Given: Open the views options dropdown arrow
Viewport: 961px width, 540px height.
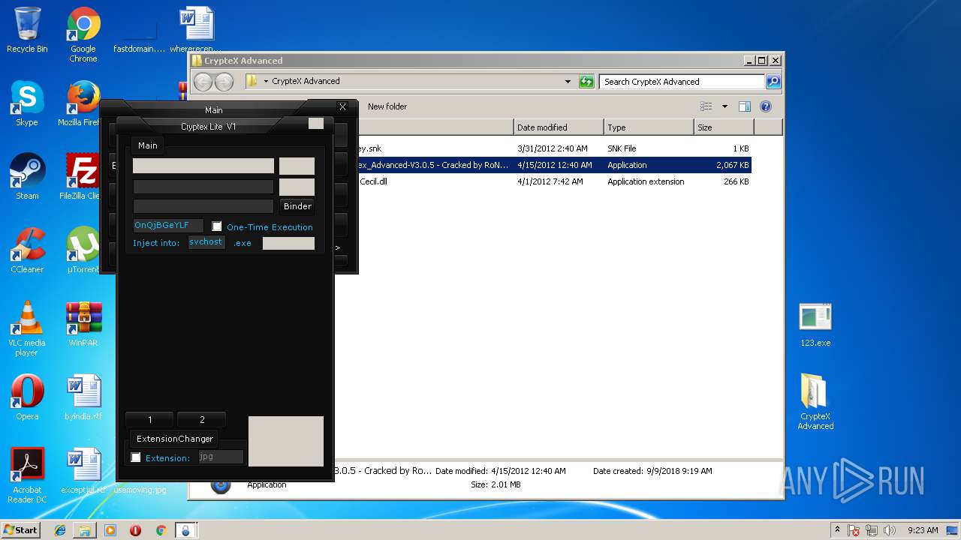Looking at the screenshot, I should 725,106.
